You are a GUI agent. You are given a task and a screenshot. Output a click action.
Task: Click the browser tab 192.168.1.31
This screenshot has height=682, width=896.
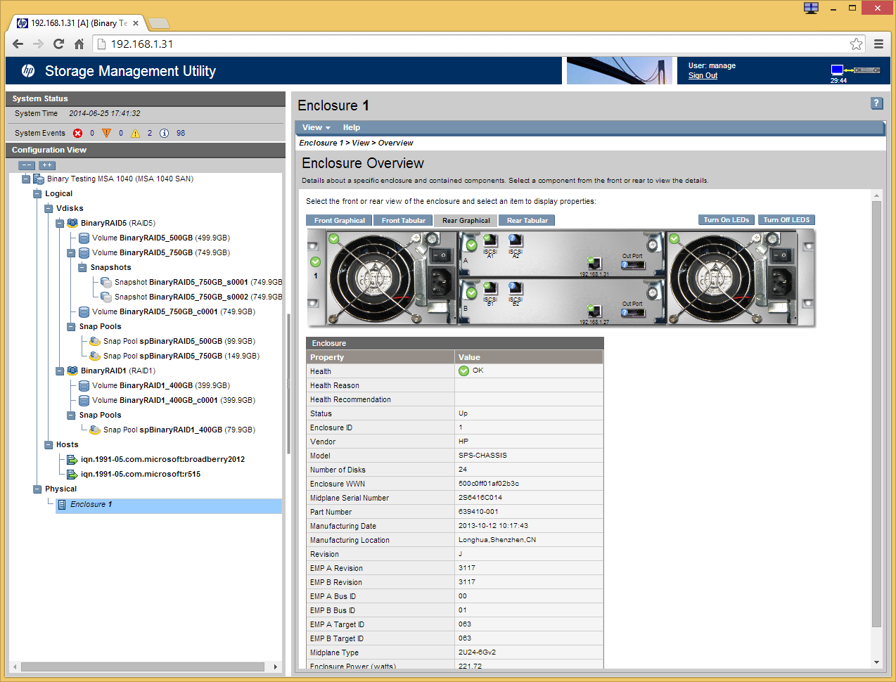[77, 23]
